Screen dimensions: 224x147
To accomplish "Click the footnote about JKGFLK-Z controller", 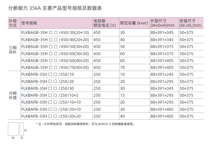I will pos(85,124).
